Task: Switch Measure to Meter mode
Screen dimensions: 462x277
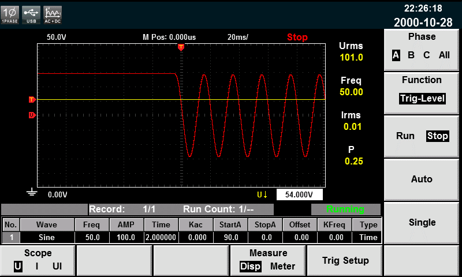Action: (283, 266)
